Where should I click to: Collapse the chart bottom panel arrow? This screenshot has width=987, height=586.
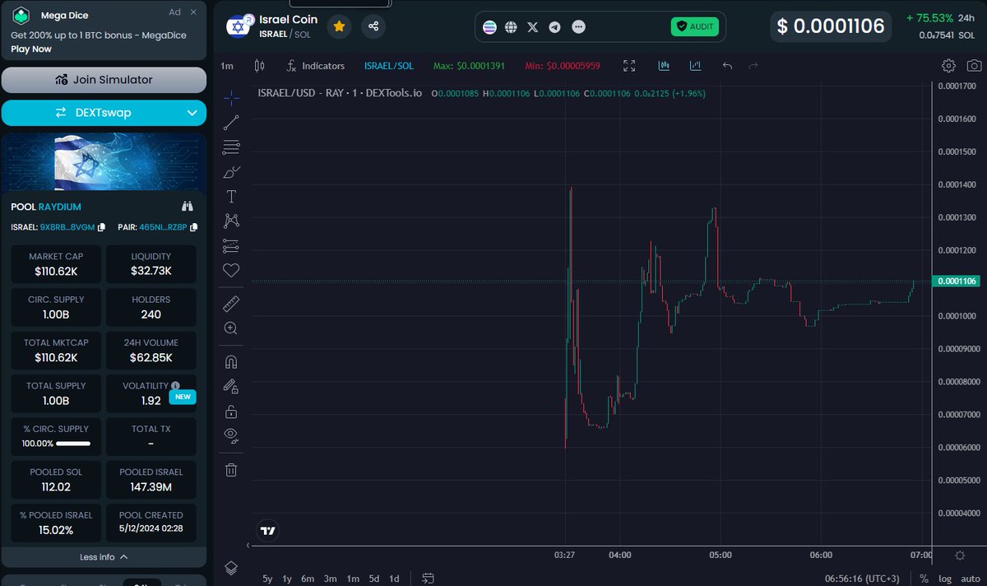click(x=249, y=545)
